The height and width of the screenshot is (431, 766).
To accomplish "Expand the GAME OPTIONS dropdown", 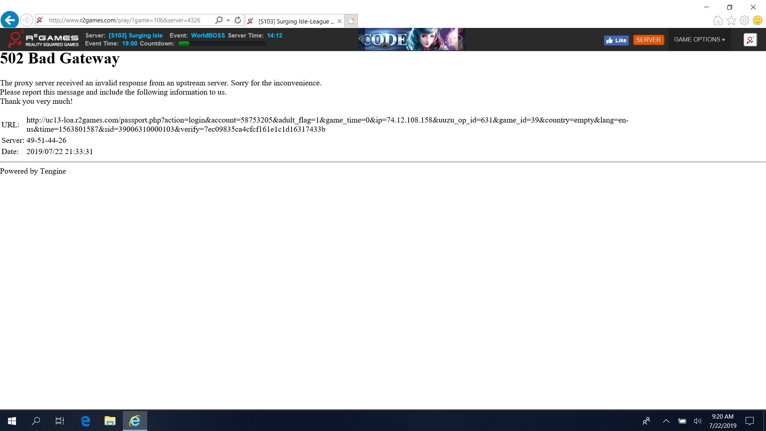I will (x=699, y=40).
